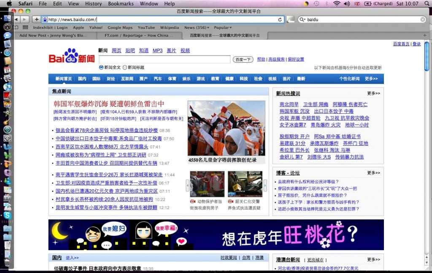
Task: Select the 新闻标题 radio button
Action: [x=125, y=68]
